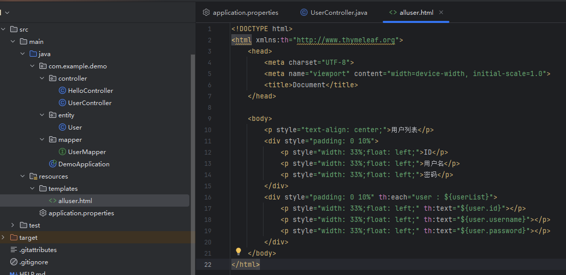Click the application.properties gear icon in tree
This screenshot has height=275, width=566.
[x=43, y=213]
